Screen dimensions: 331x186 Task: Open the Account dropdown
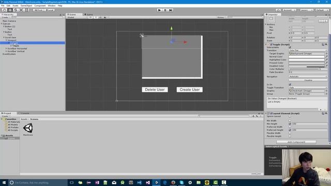pos(289,10)
